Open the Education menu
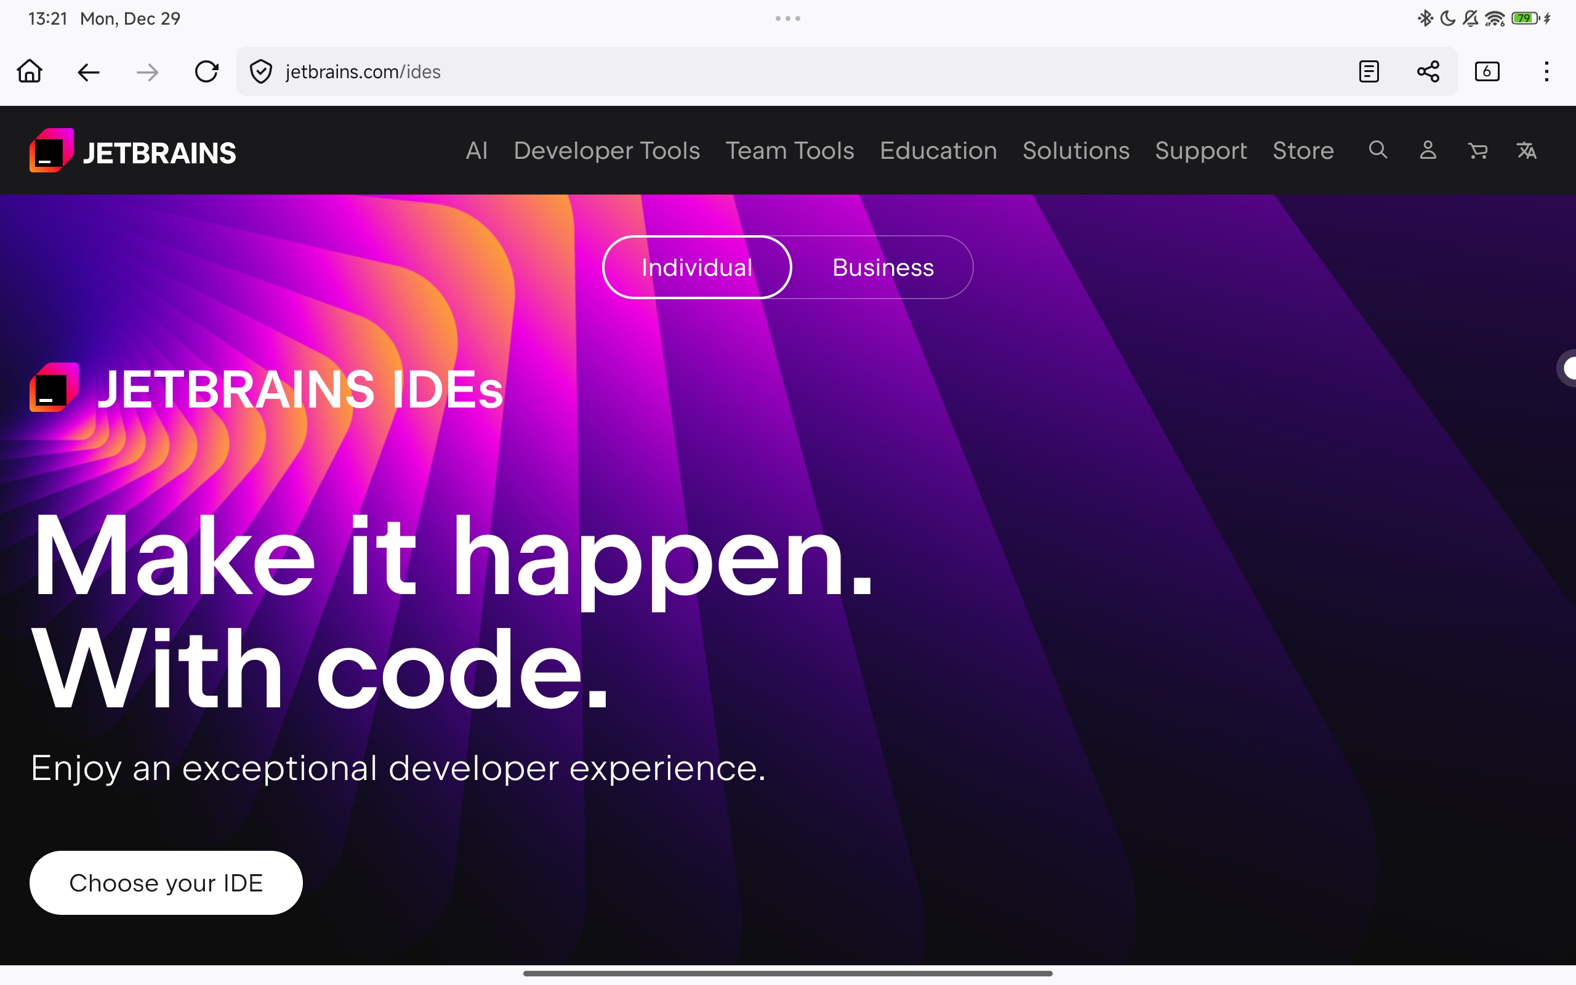1576x985 pixels. click(x=938, y=150)
